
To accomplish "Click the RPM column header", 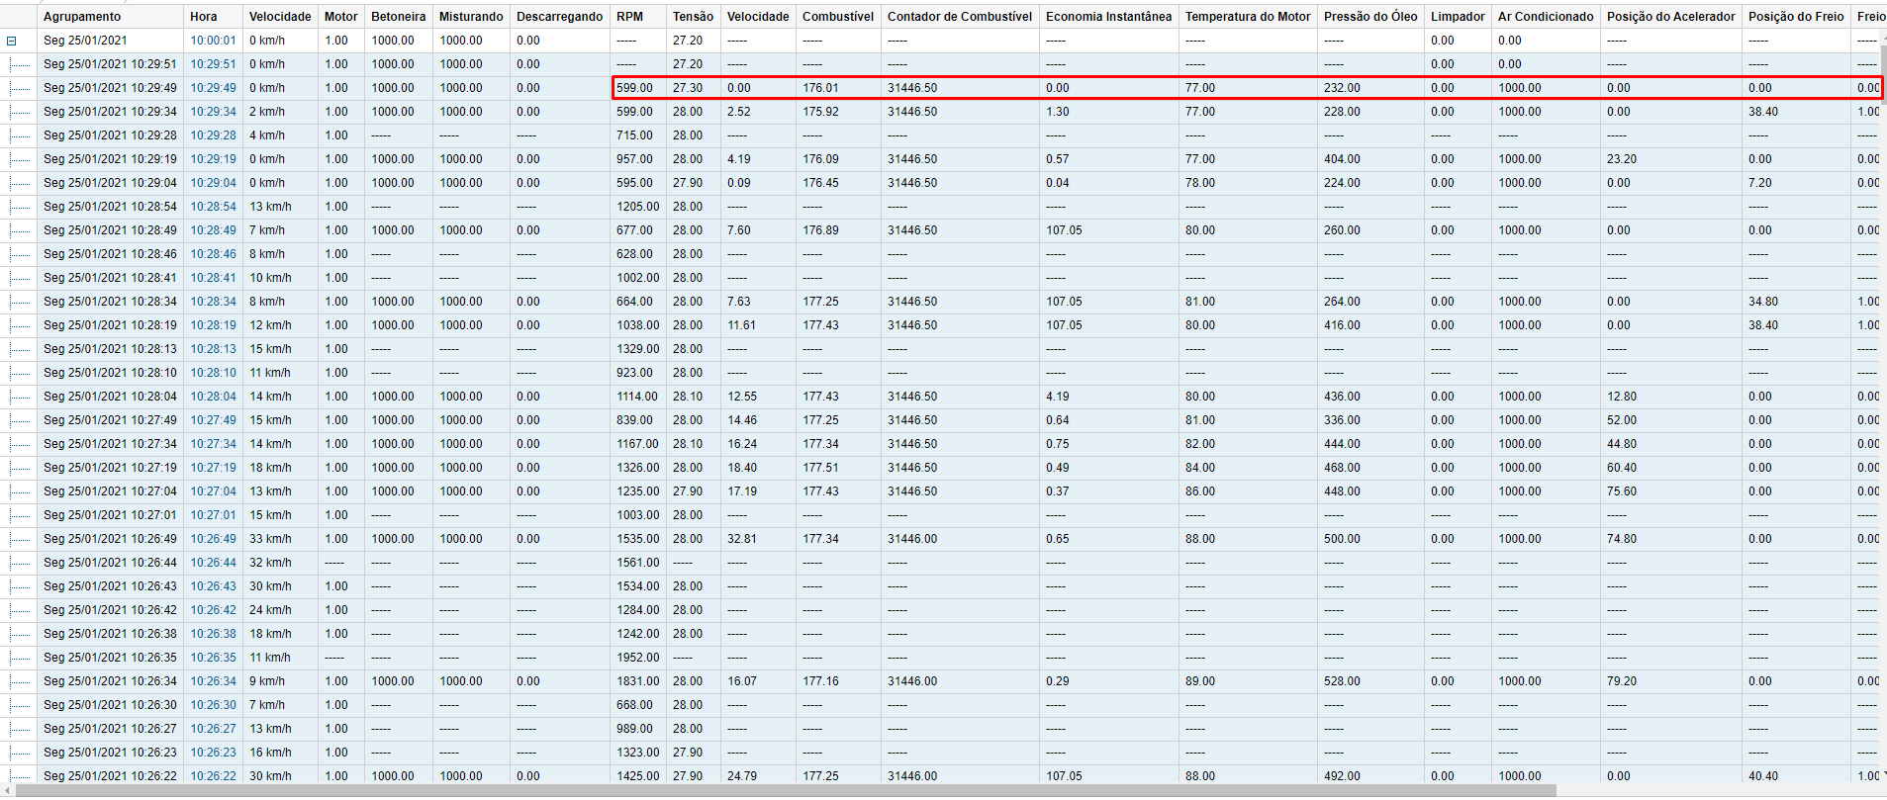I will (629, 17).
